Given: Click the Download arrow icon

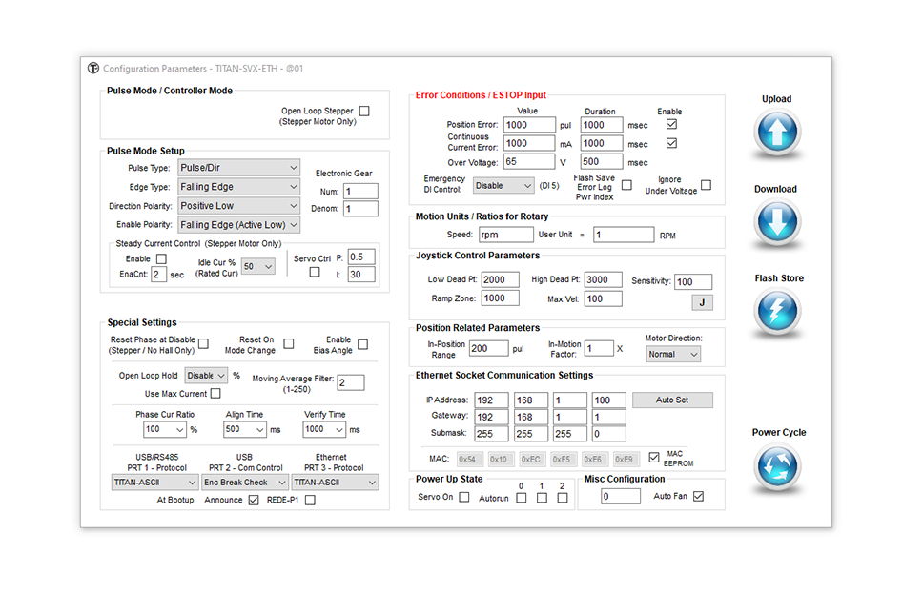Looking at the screenshot, I should point(776,223).
